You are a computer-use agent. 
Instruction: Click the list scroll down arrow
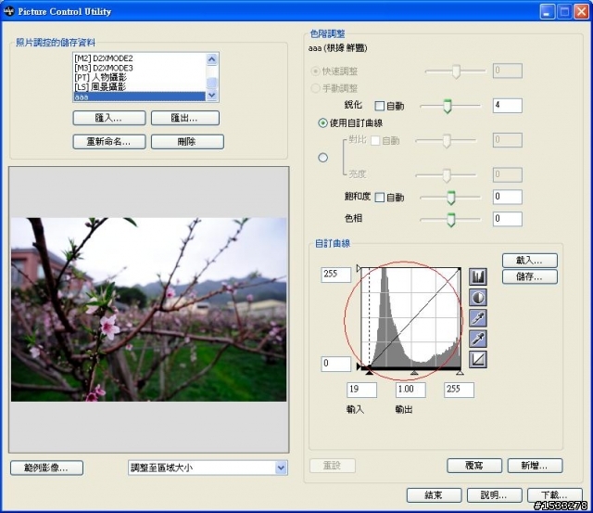click(212, 96)
